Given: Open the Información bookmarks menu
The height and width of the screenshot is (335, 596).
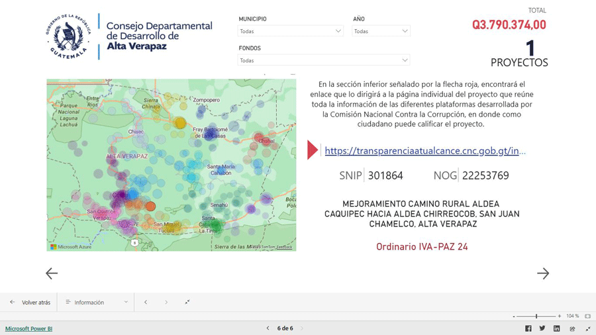Looking at the screenshot, I should coord(96,303).
